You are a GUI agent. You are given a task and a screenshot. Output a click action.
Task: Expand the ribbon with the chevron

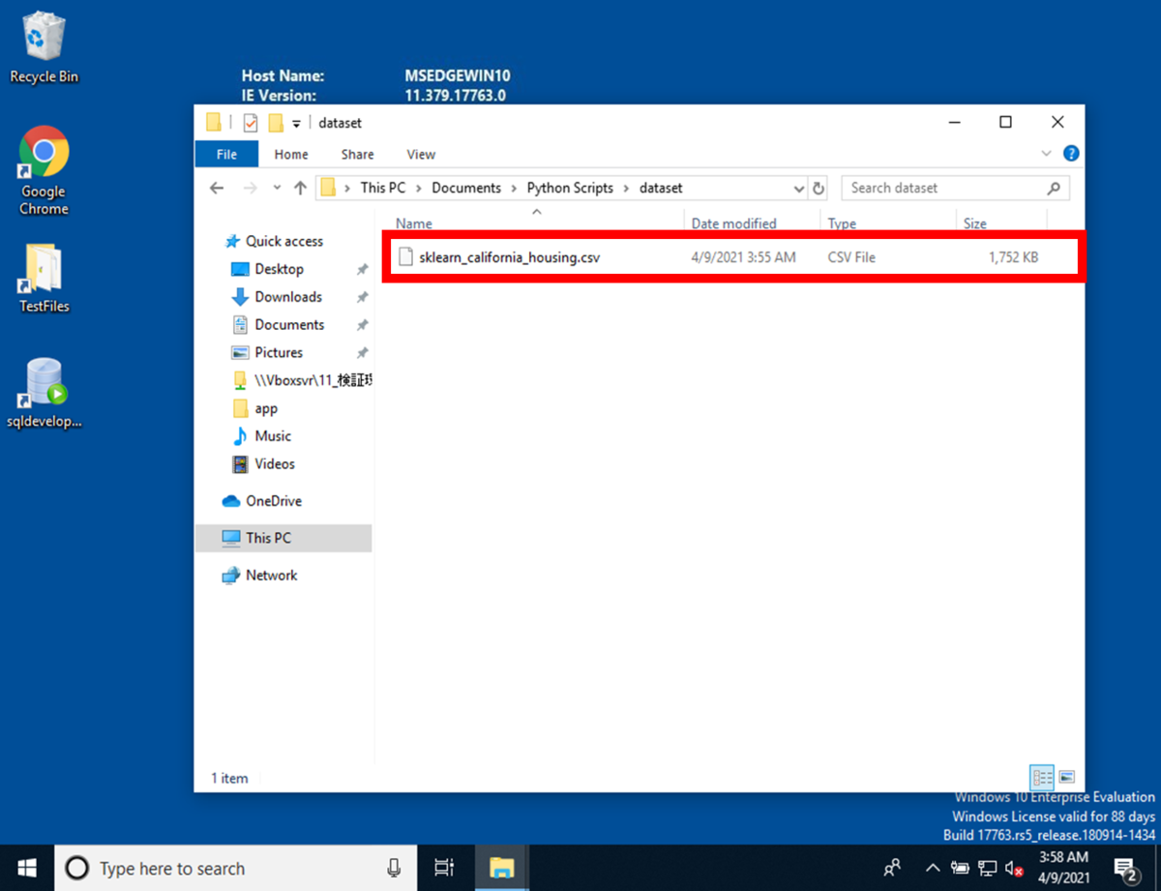pyautogui.click(x=1046, y=154)
